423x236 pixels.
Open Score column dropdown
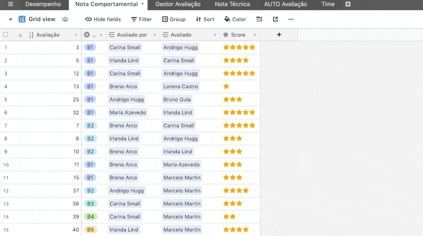click(255, 35)
